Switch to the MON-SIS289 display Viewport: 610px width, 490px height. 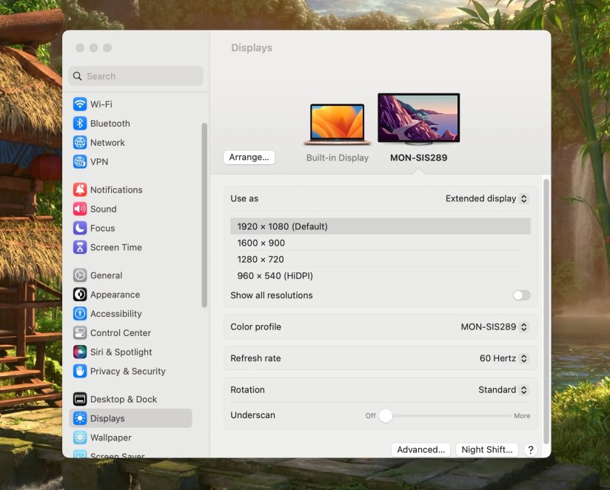coord(418,117)
